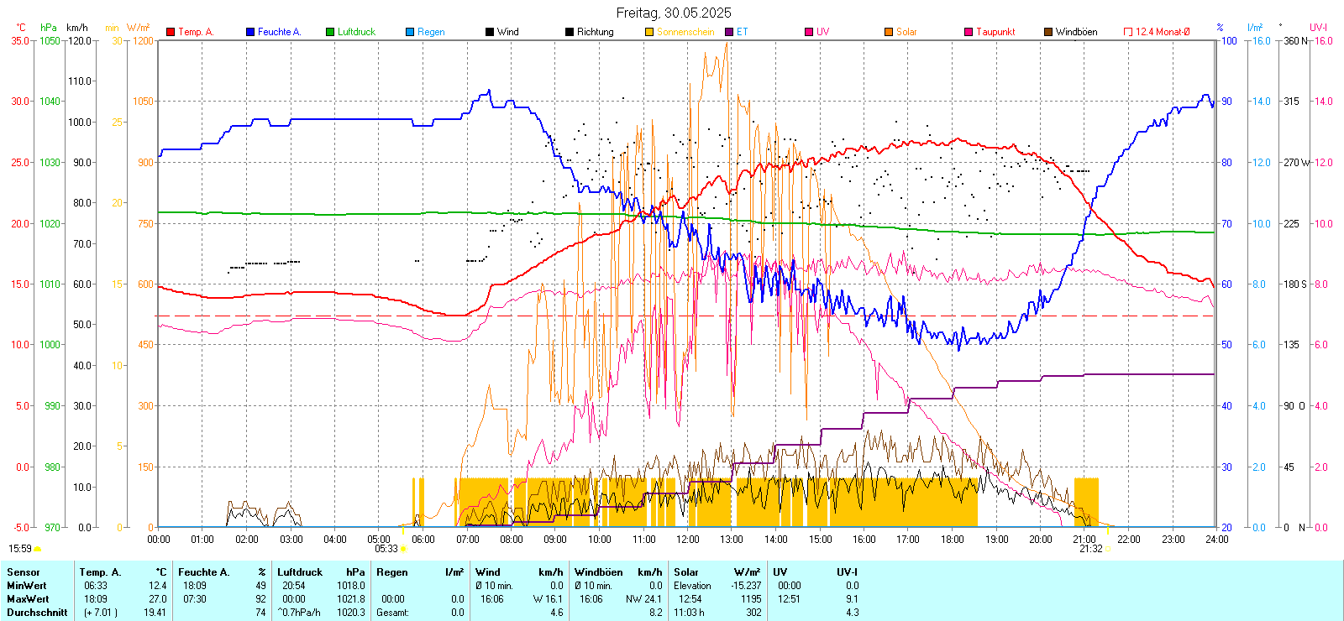Click the blue Feuchte A. legend square
Image resolution: width=1344 pixels, height=621 pixels.
[250, 32]
